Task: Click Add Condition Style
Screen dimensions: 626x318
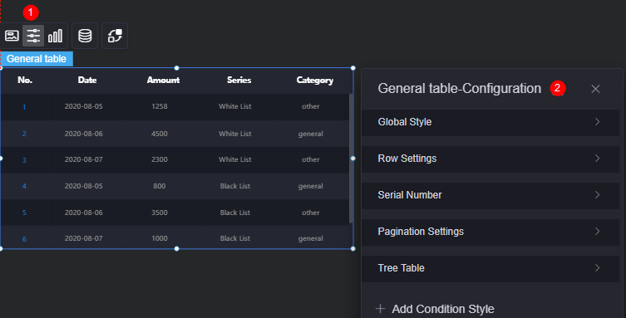Action: [443, 309]
